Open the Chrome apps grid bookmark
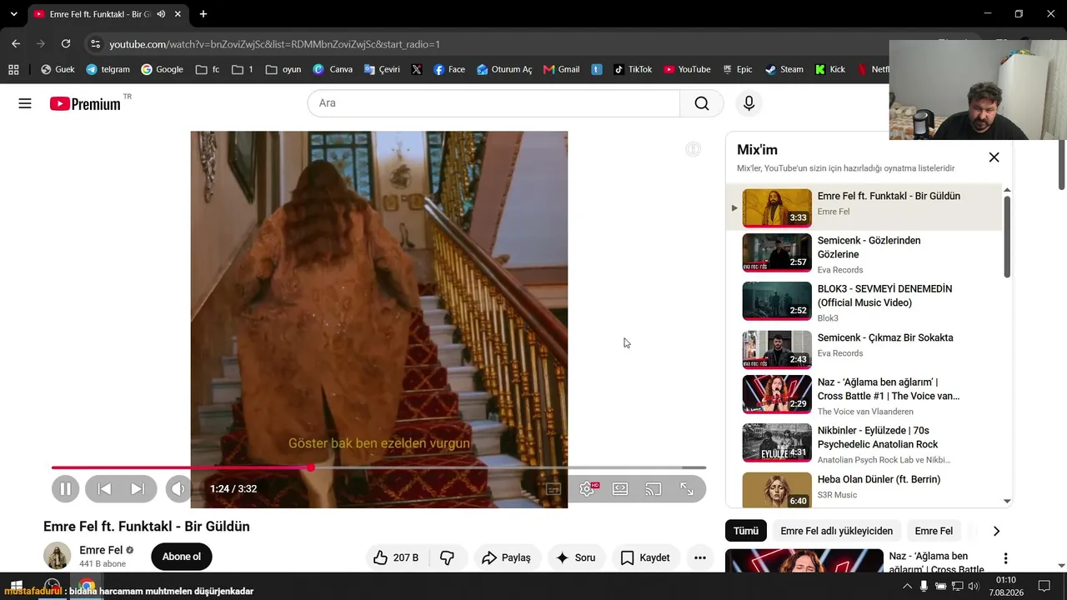Screen dimensions: 1067x600 (x=13, y=69)
